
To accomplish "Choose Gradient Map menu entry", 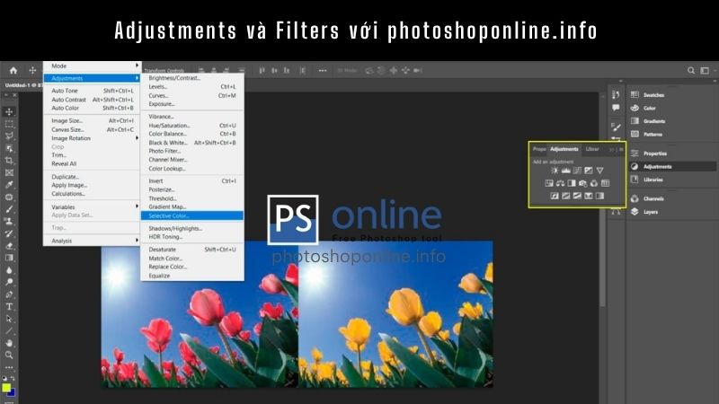I will 192,207.
